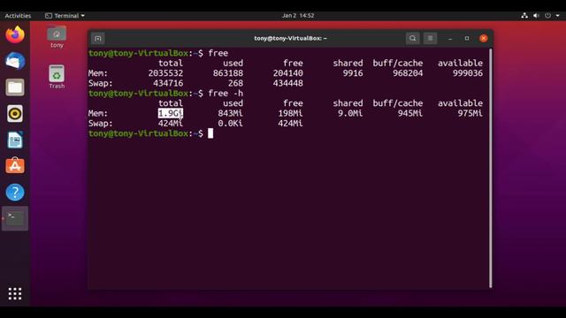Click the 999036 available value
566x318 pixels.
coord(468,73)
